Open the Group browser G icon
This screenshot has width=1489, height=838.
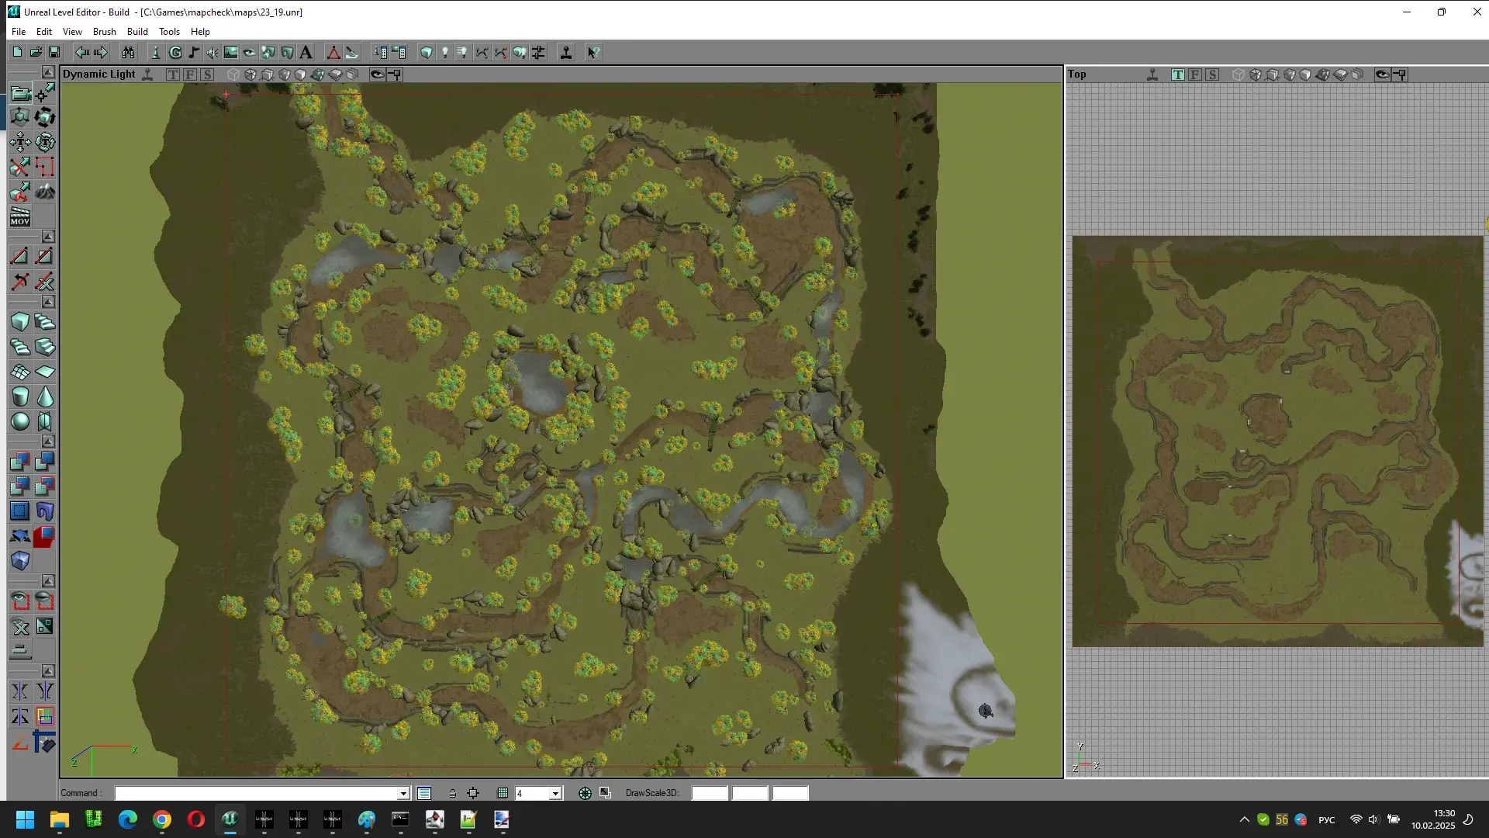pyautogui.click(x=175, y=52)
